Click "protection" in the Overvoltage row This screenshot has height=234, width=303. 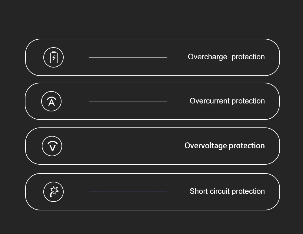pos(247,146)
